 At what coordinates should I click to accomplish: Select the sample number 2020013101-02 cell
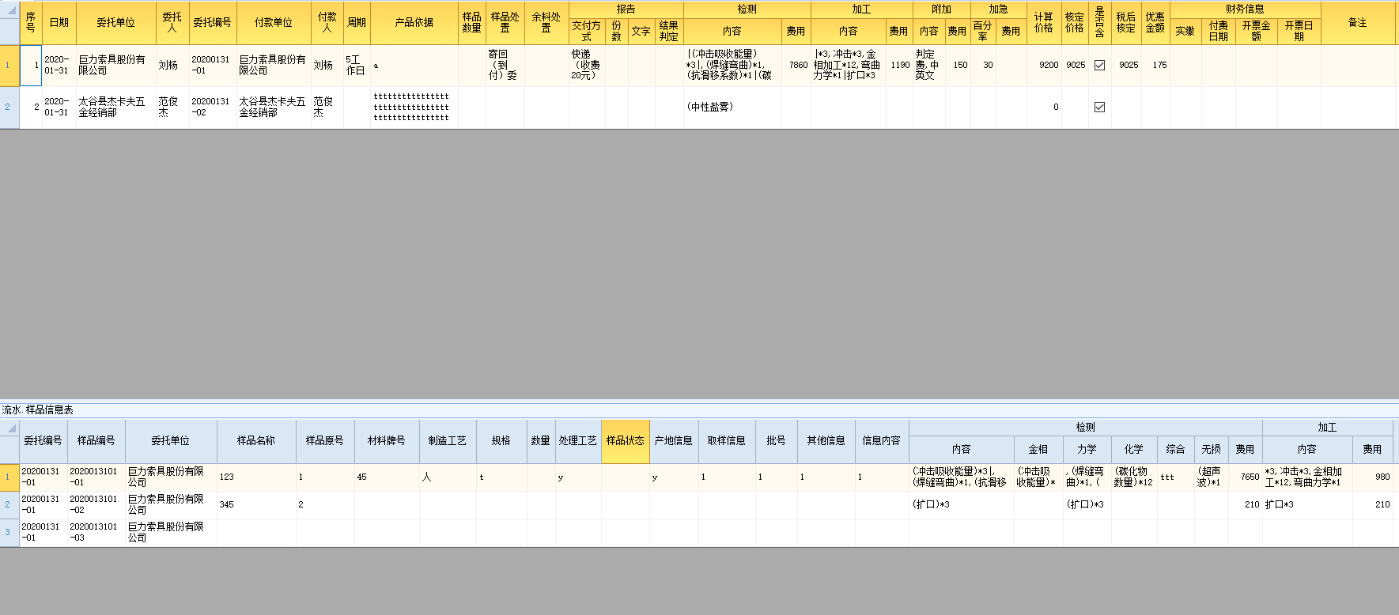pos(96,504)
